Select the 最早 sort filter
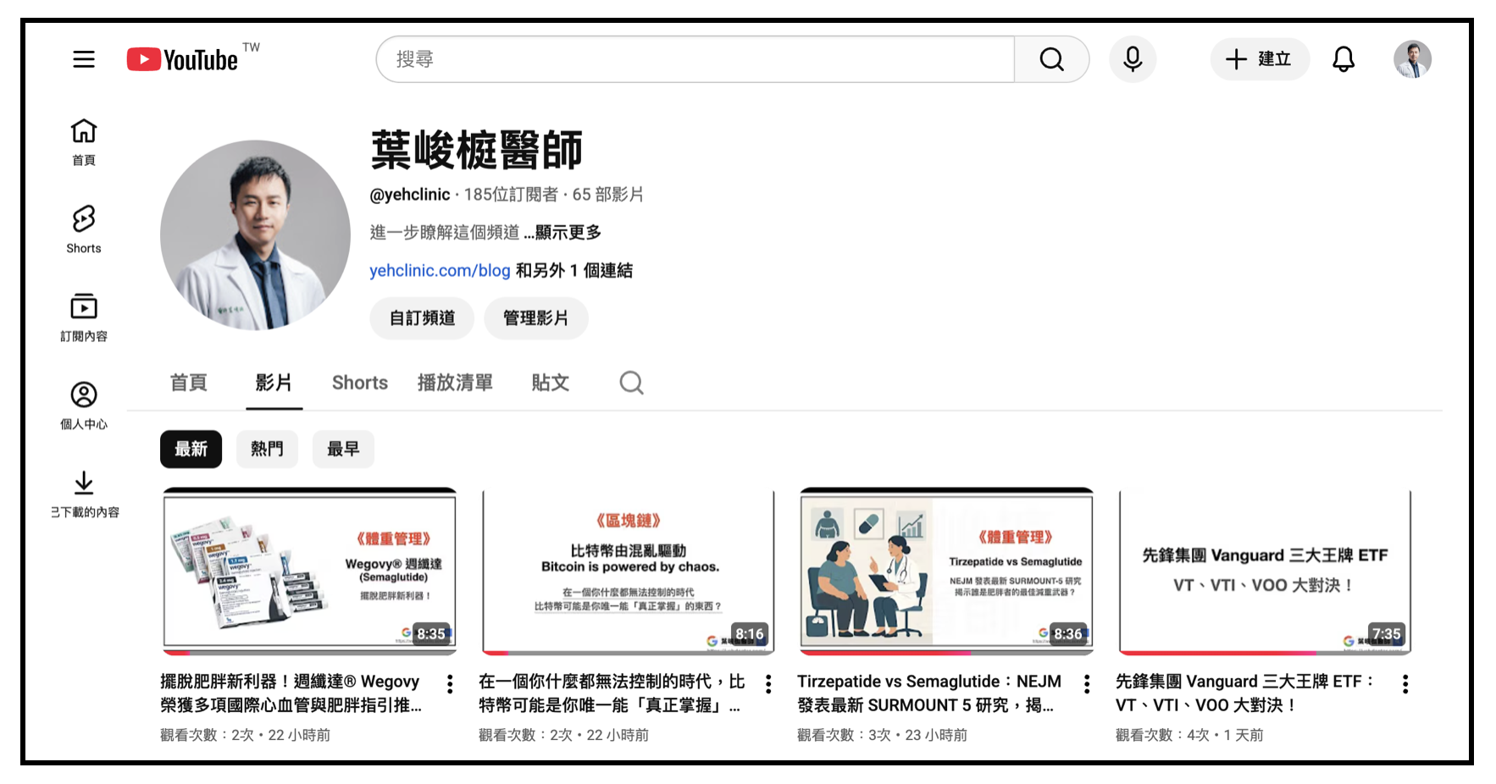The width and height of the screenshot is (1496, 784). pos(343,449)
